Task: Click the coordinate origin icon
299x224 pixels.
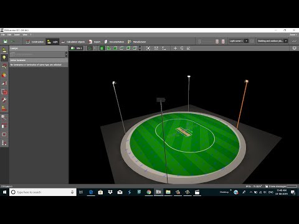Action: point(164,48)
